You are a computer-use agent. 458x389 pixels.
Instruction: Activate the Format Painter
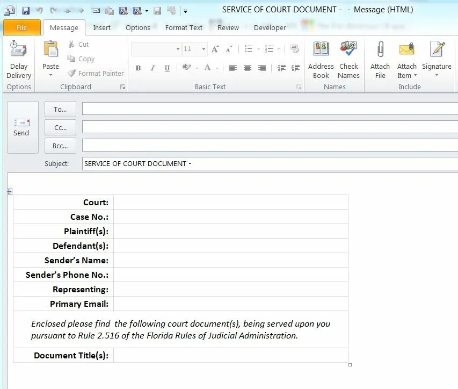coord(96,74)
